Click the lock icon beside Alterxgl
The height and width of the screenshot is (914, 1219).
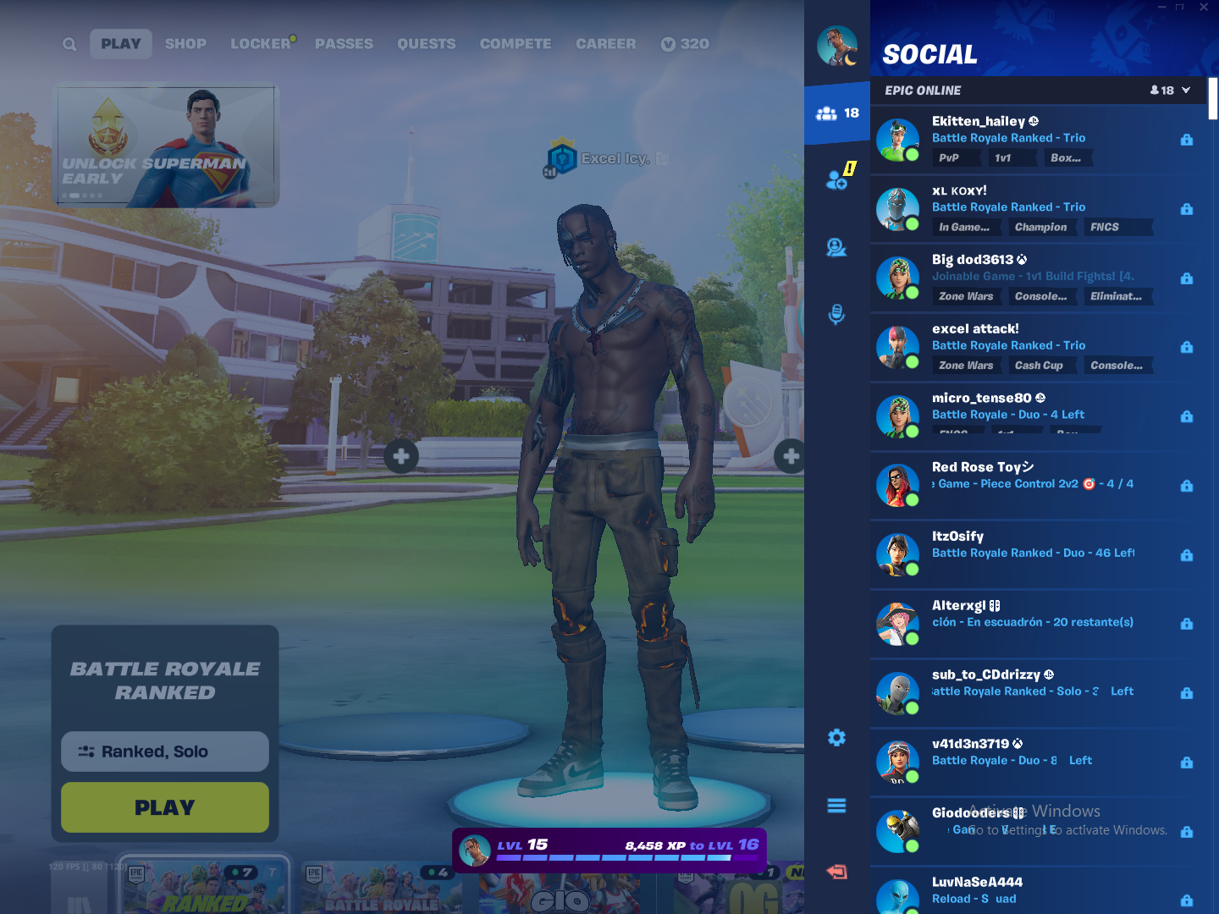(1187, 624)
